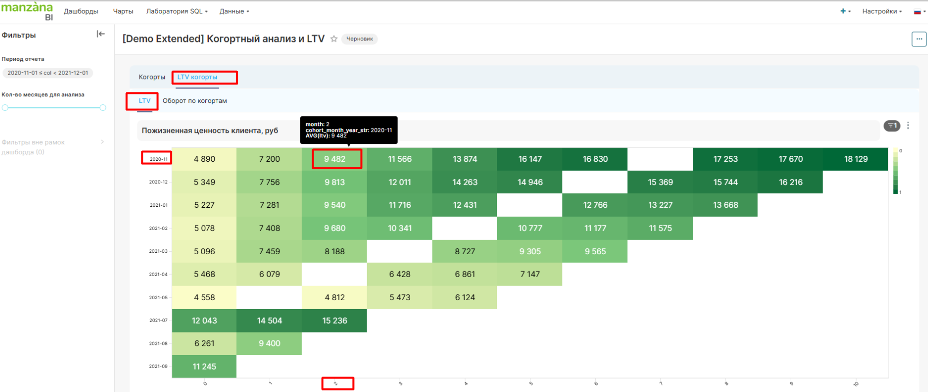Switch to the Когорты tab
The width and height of the screenshot is (928, 392).
click(x=152, y=77)
